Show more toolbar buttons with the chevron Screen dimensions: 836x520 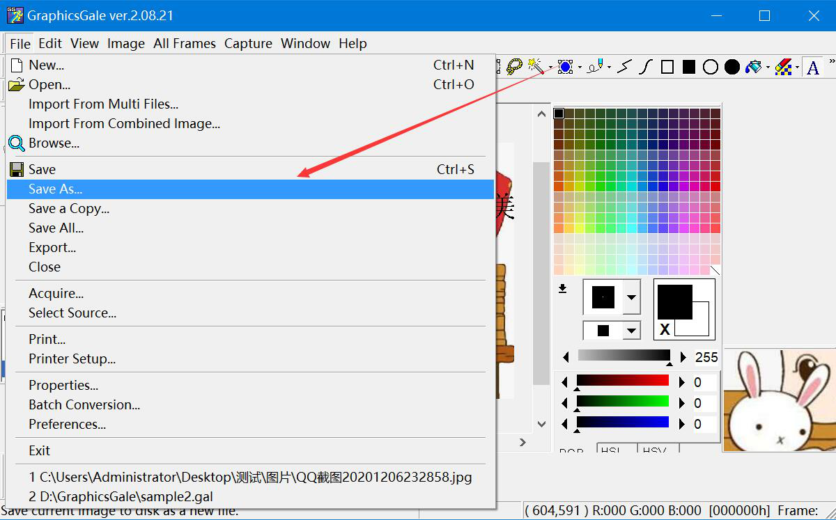click(x=830, y=63)
